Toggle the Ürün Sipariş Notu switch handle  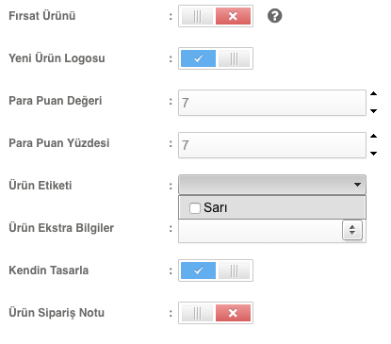coord(197,313)
